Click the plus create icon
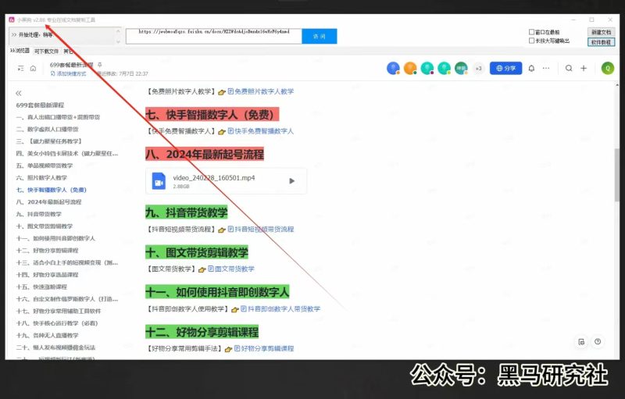Viewport: 625px width, 399px height. (x=584, y=69)
